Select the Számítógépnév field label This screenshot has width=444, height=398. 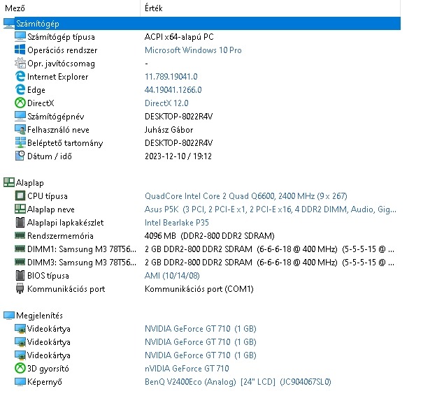(x=55, y=117)
